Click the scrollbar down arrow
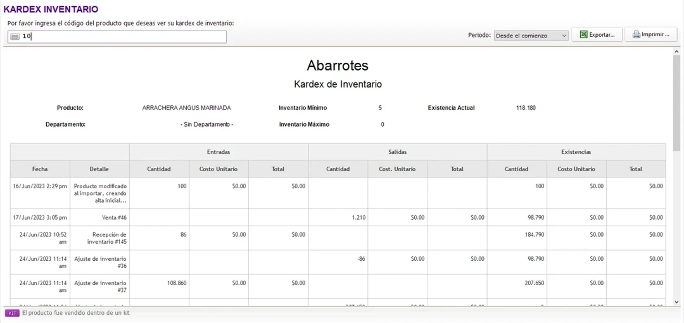Image resolution: width=684 pixels, height=323 pixels. pyautogui.click(x=677, y=302)
